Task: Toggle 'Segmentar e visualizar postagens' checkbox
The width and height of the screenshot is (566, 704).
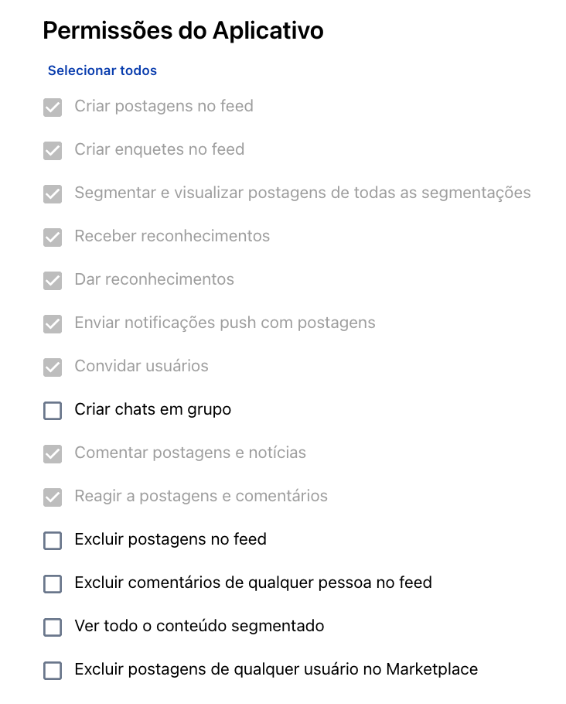Action: [53, 194]
